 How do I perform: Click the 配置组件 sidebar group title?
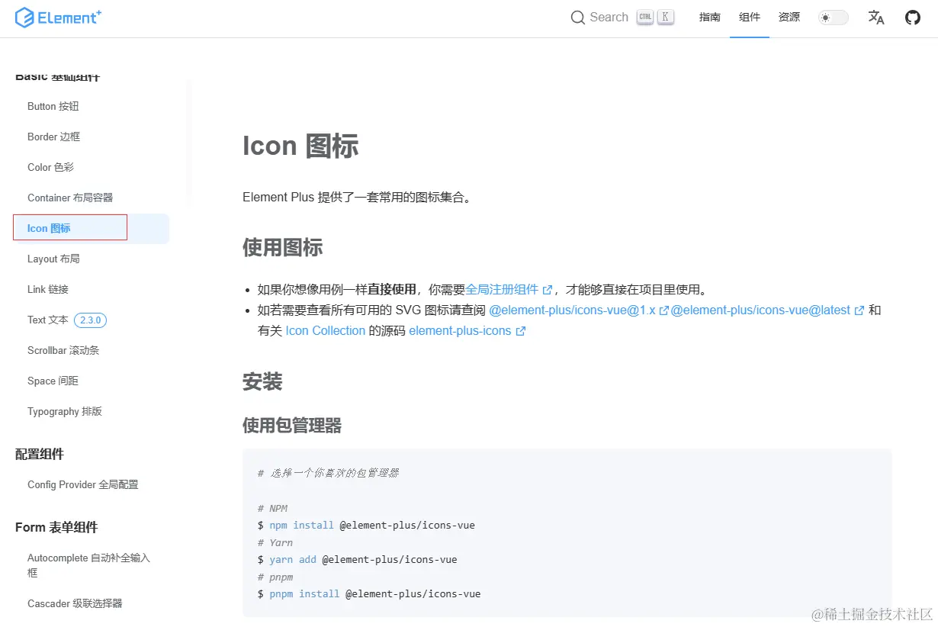[40, 454]
